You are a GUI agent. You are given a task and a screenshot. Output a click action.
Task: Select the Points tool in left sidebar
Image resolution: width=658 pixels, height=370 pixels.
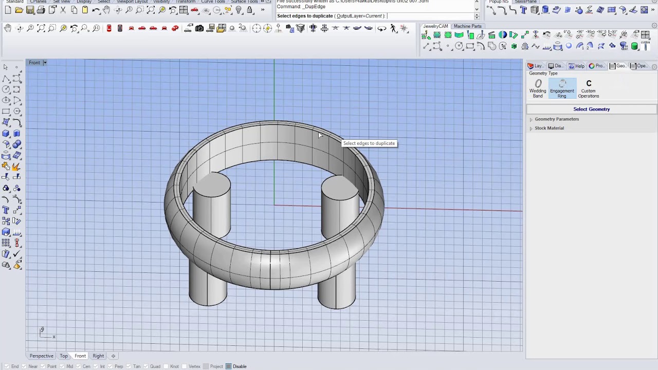pyautogui.click(x=16, y=67)
